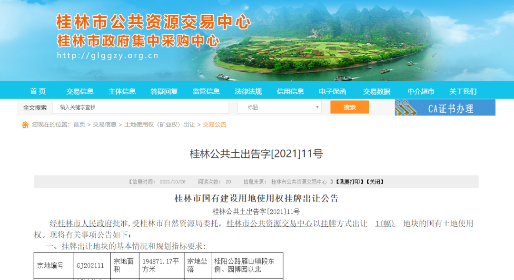514x280 pixels.
Task: Open the 交易信息 navigation menu
Action: point(80,91)
